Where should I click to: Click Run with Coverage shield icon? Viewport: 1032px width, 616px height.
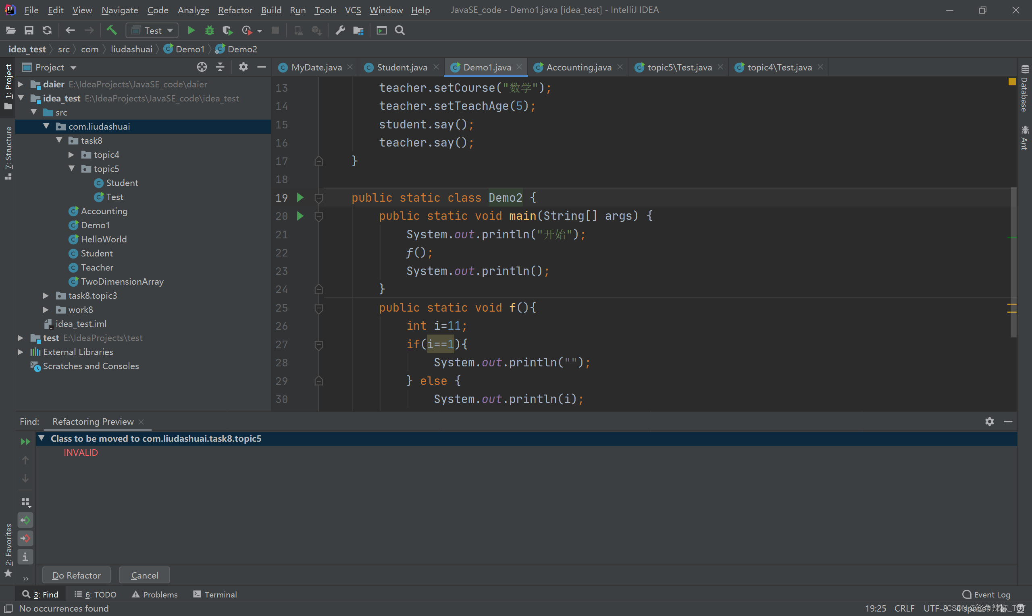227,30
